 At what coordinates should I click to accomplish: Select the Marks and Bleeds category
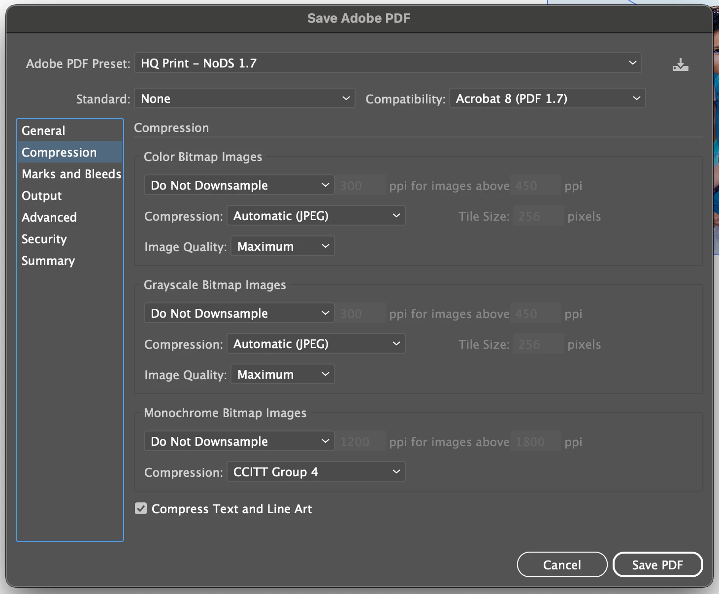click(x=70, y=174)
